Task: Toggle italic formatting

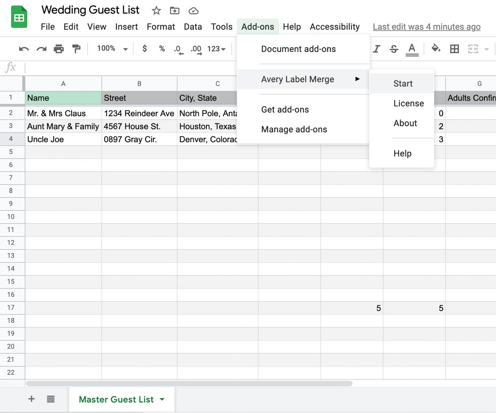Action: coord(376,49)
